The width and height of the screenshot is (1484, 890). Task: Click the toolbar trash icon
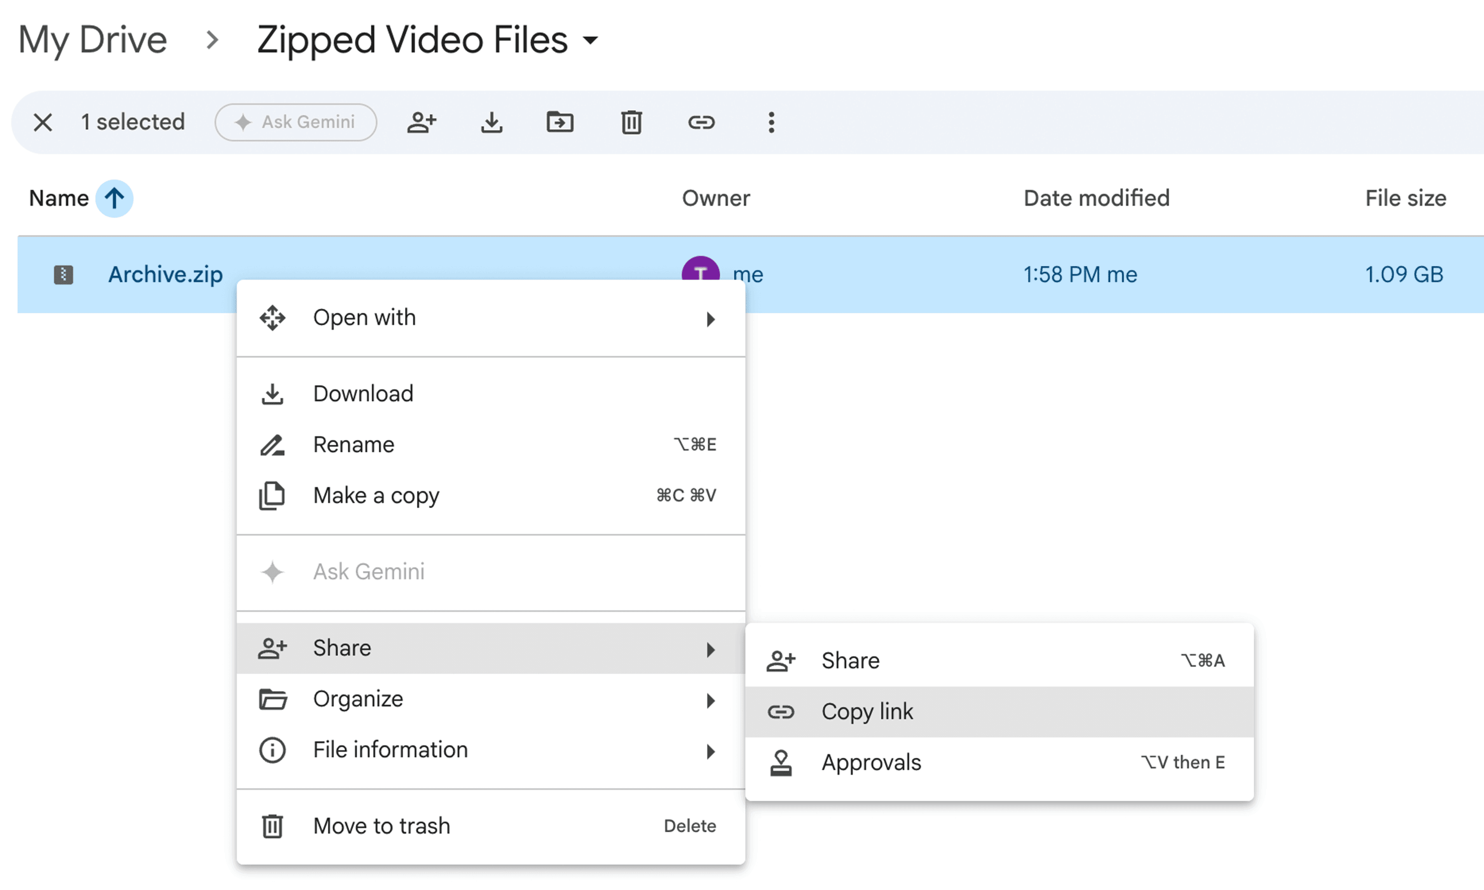click(631, 122)
